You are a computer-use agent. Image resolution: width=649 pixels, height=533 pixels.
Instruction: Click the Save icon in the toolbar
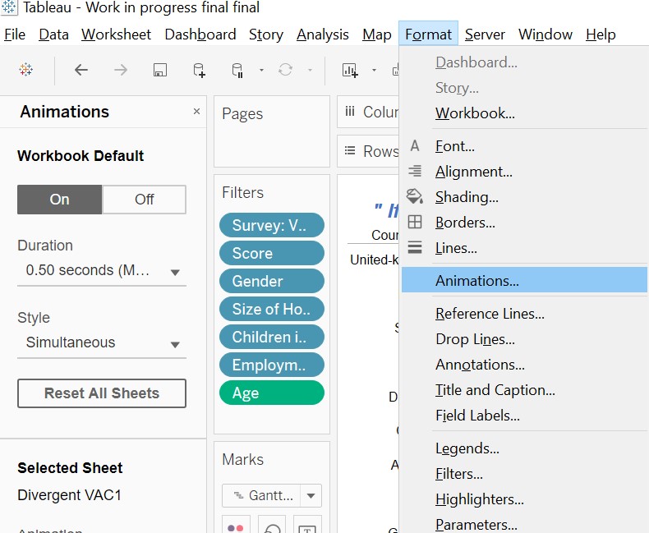pyautogui.click(x=160, y=70)
